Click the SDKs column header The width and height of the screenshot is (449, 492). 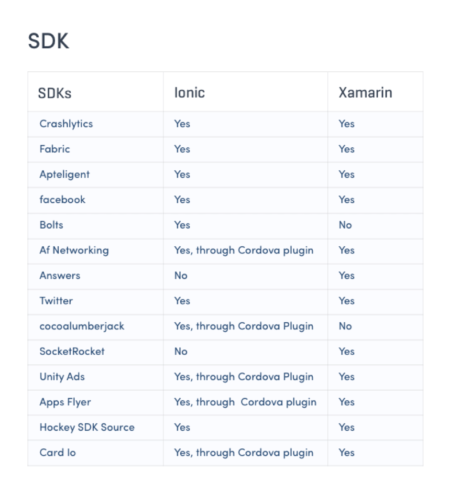[x=55, y=93]
